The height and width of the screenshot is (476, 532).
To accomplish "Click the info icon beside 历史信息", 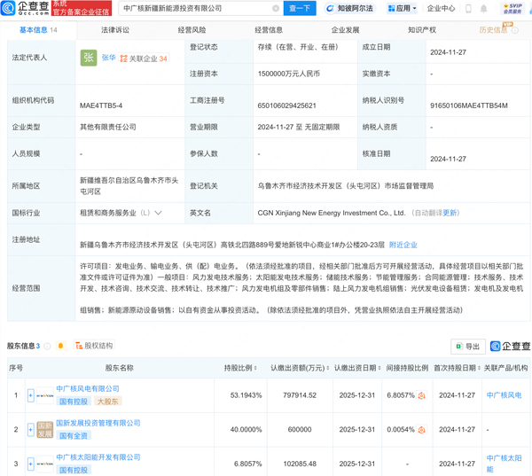I will pos(515,30).
